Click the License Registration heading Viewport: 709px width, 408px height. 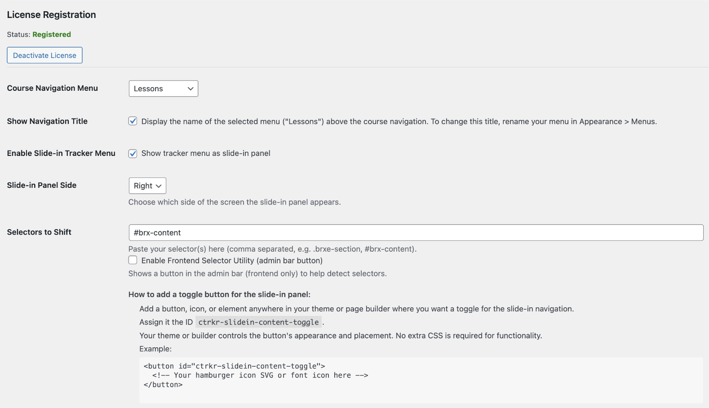pos(51,15)
